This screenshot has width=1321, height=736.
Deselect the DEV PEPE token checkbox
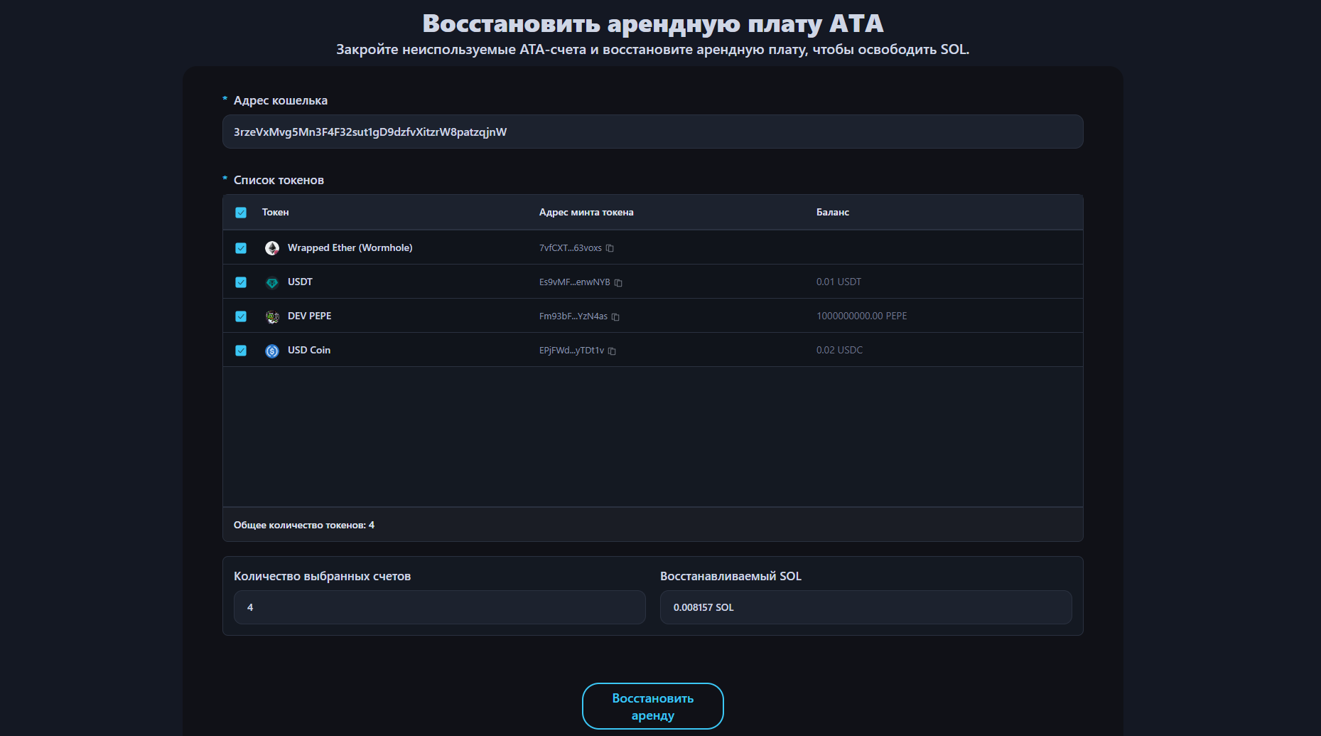click(241, 316)
